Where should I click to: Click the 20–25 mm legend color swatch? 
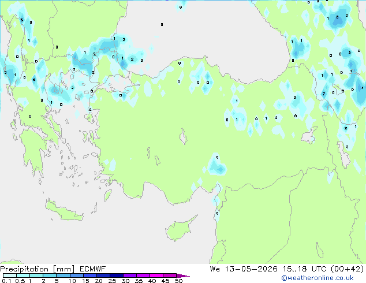tap(103, 275)
